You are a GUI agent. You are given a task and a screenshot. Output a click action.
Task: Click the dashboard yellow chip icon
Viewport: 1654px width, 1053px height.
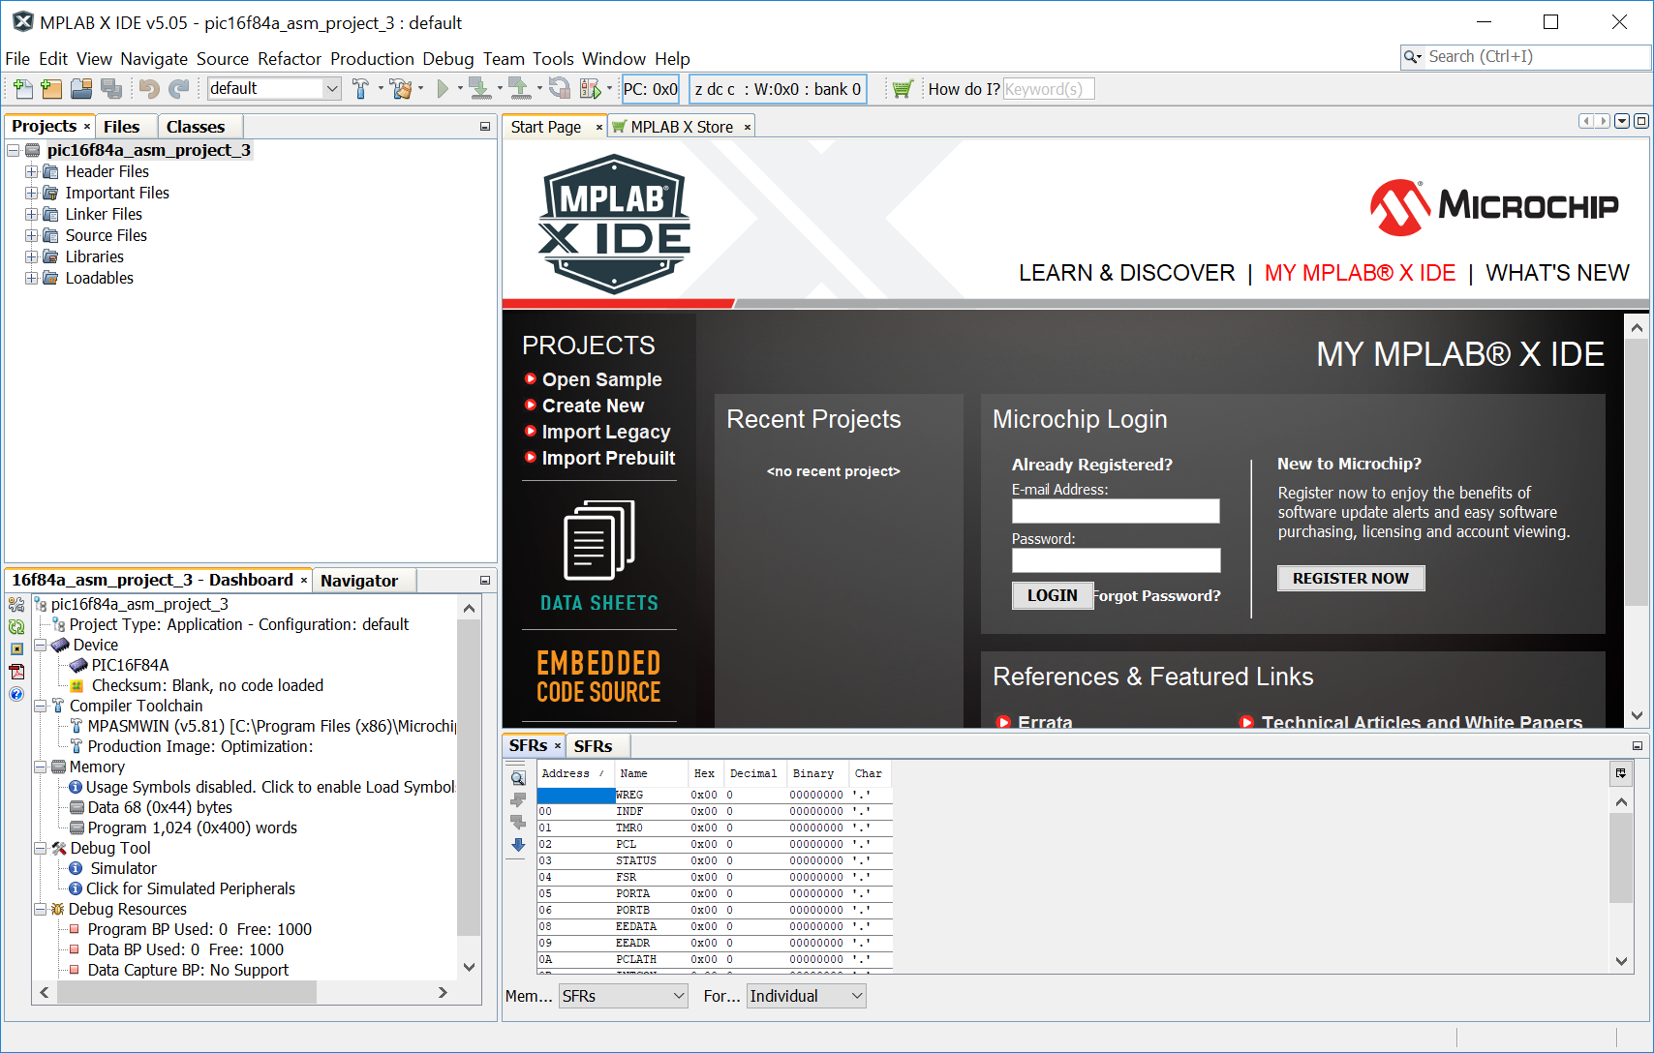coord(16,648)
